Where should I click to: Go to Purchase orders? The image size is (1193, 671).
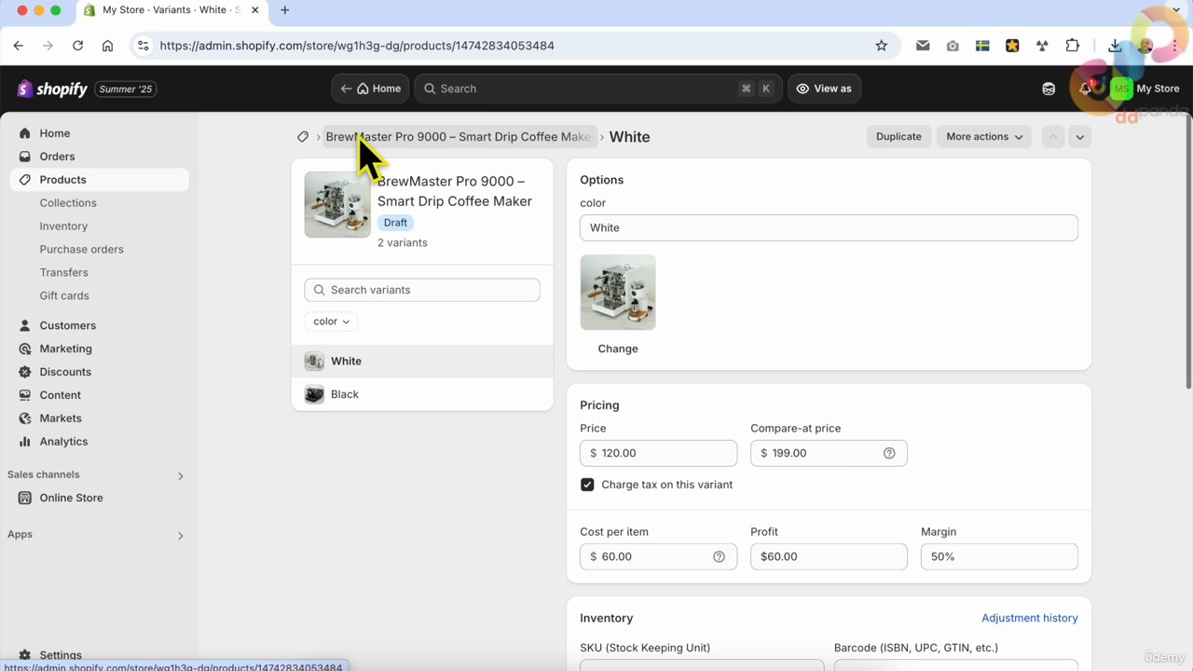coord(81,250)
